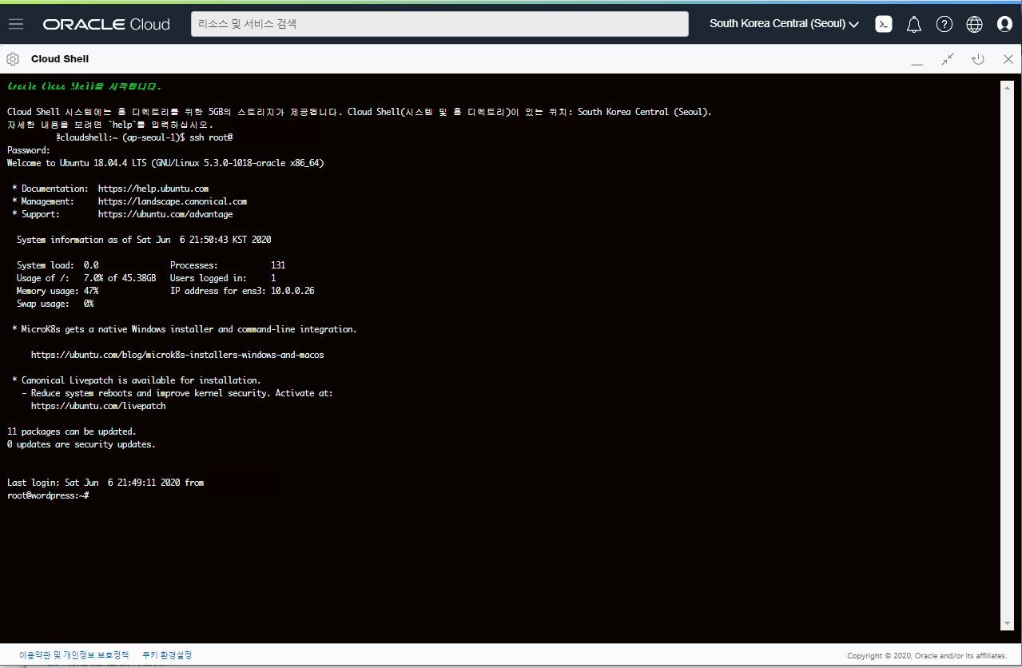This screenshot has width=1022, height=668.
Task: Open the Cloud Shell terminal icon in the header
Action: click(884, 24)
